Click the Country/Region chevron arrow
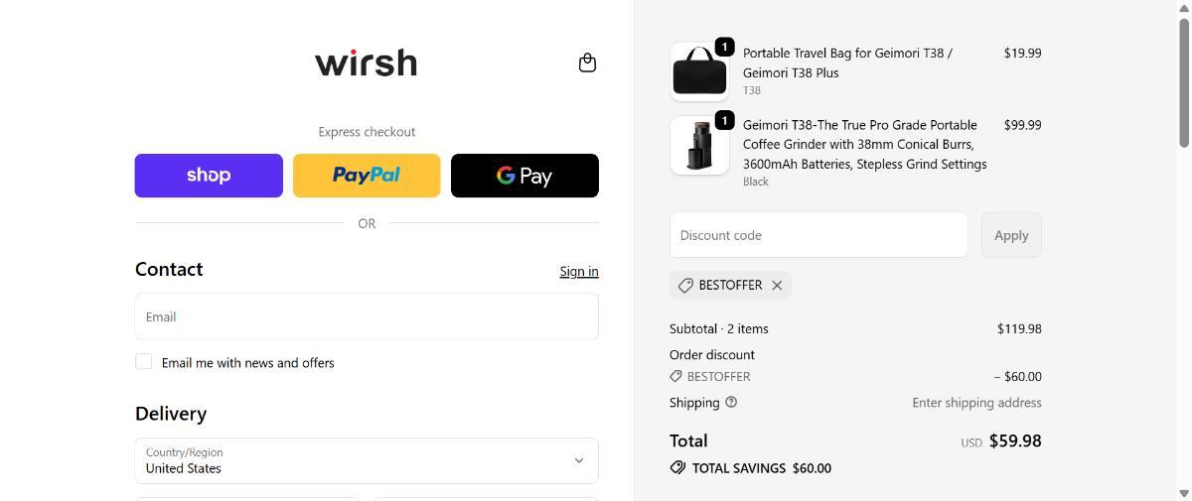This screenshot has height=501, width=1192. (579, 460)
